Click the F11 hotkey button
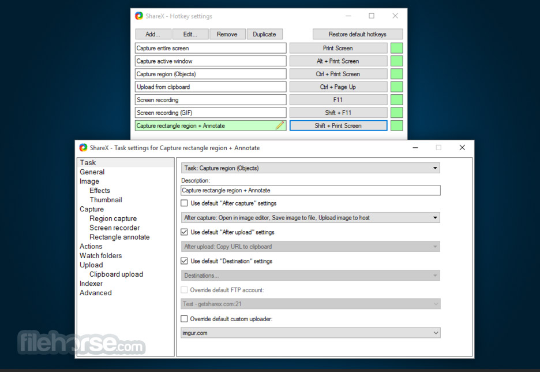Image resolution: width=540 pixels, height=372 pixels. pos(338,100)
